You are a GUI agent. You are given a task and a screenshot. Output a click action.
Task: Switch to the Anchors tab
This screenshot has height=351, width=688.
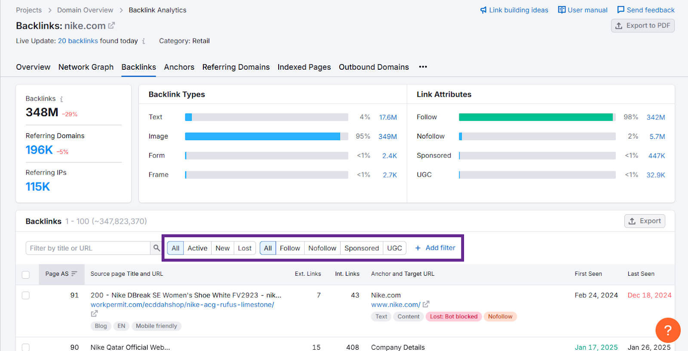tap(179, 67)
